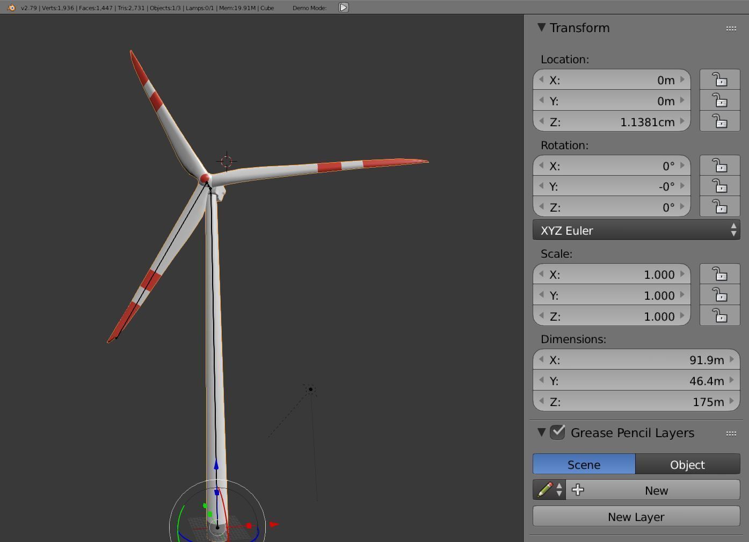The image size is (749, 542).
Task: Select the lamp object in the viewport
Action: [310, 389]
